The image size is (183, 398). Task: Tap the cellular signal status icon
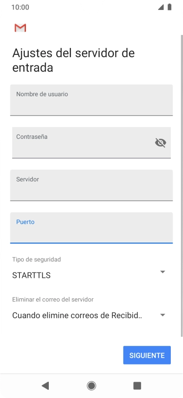point(161,7)
